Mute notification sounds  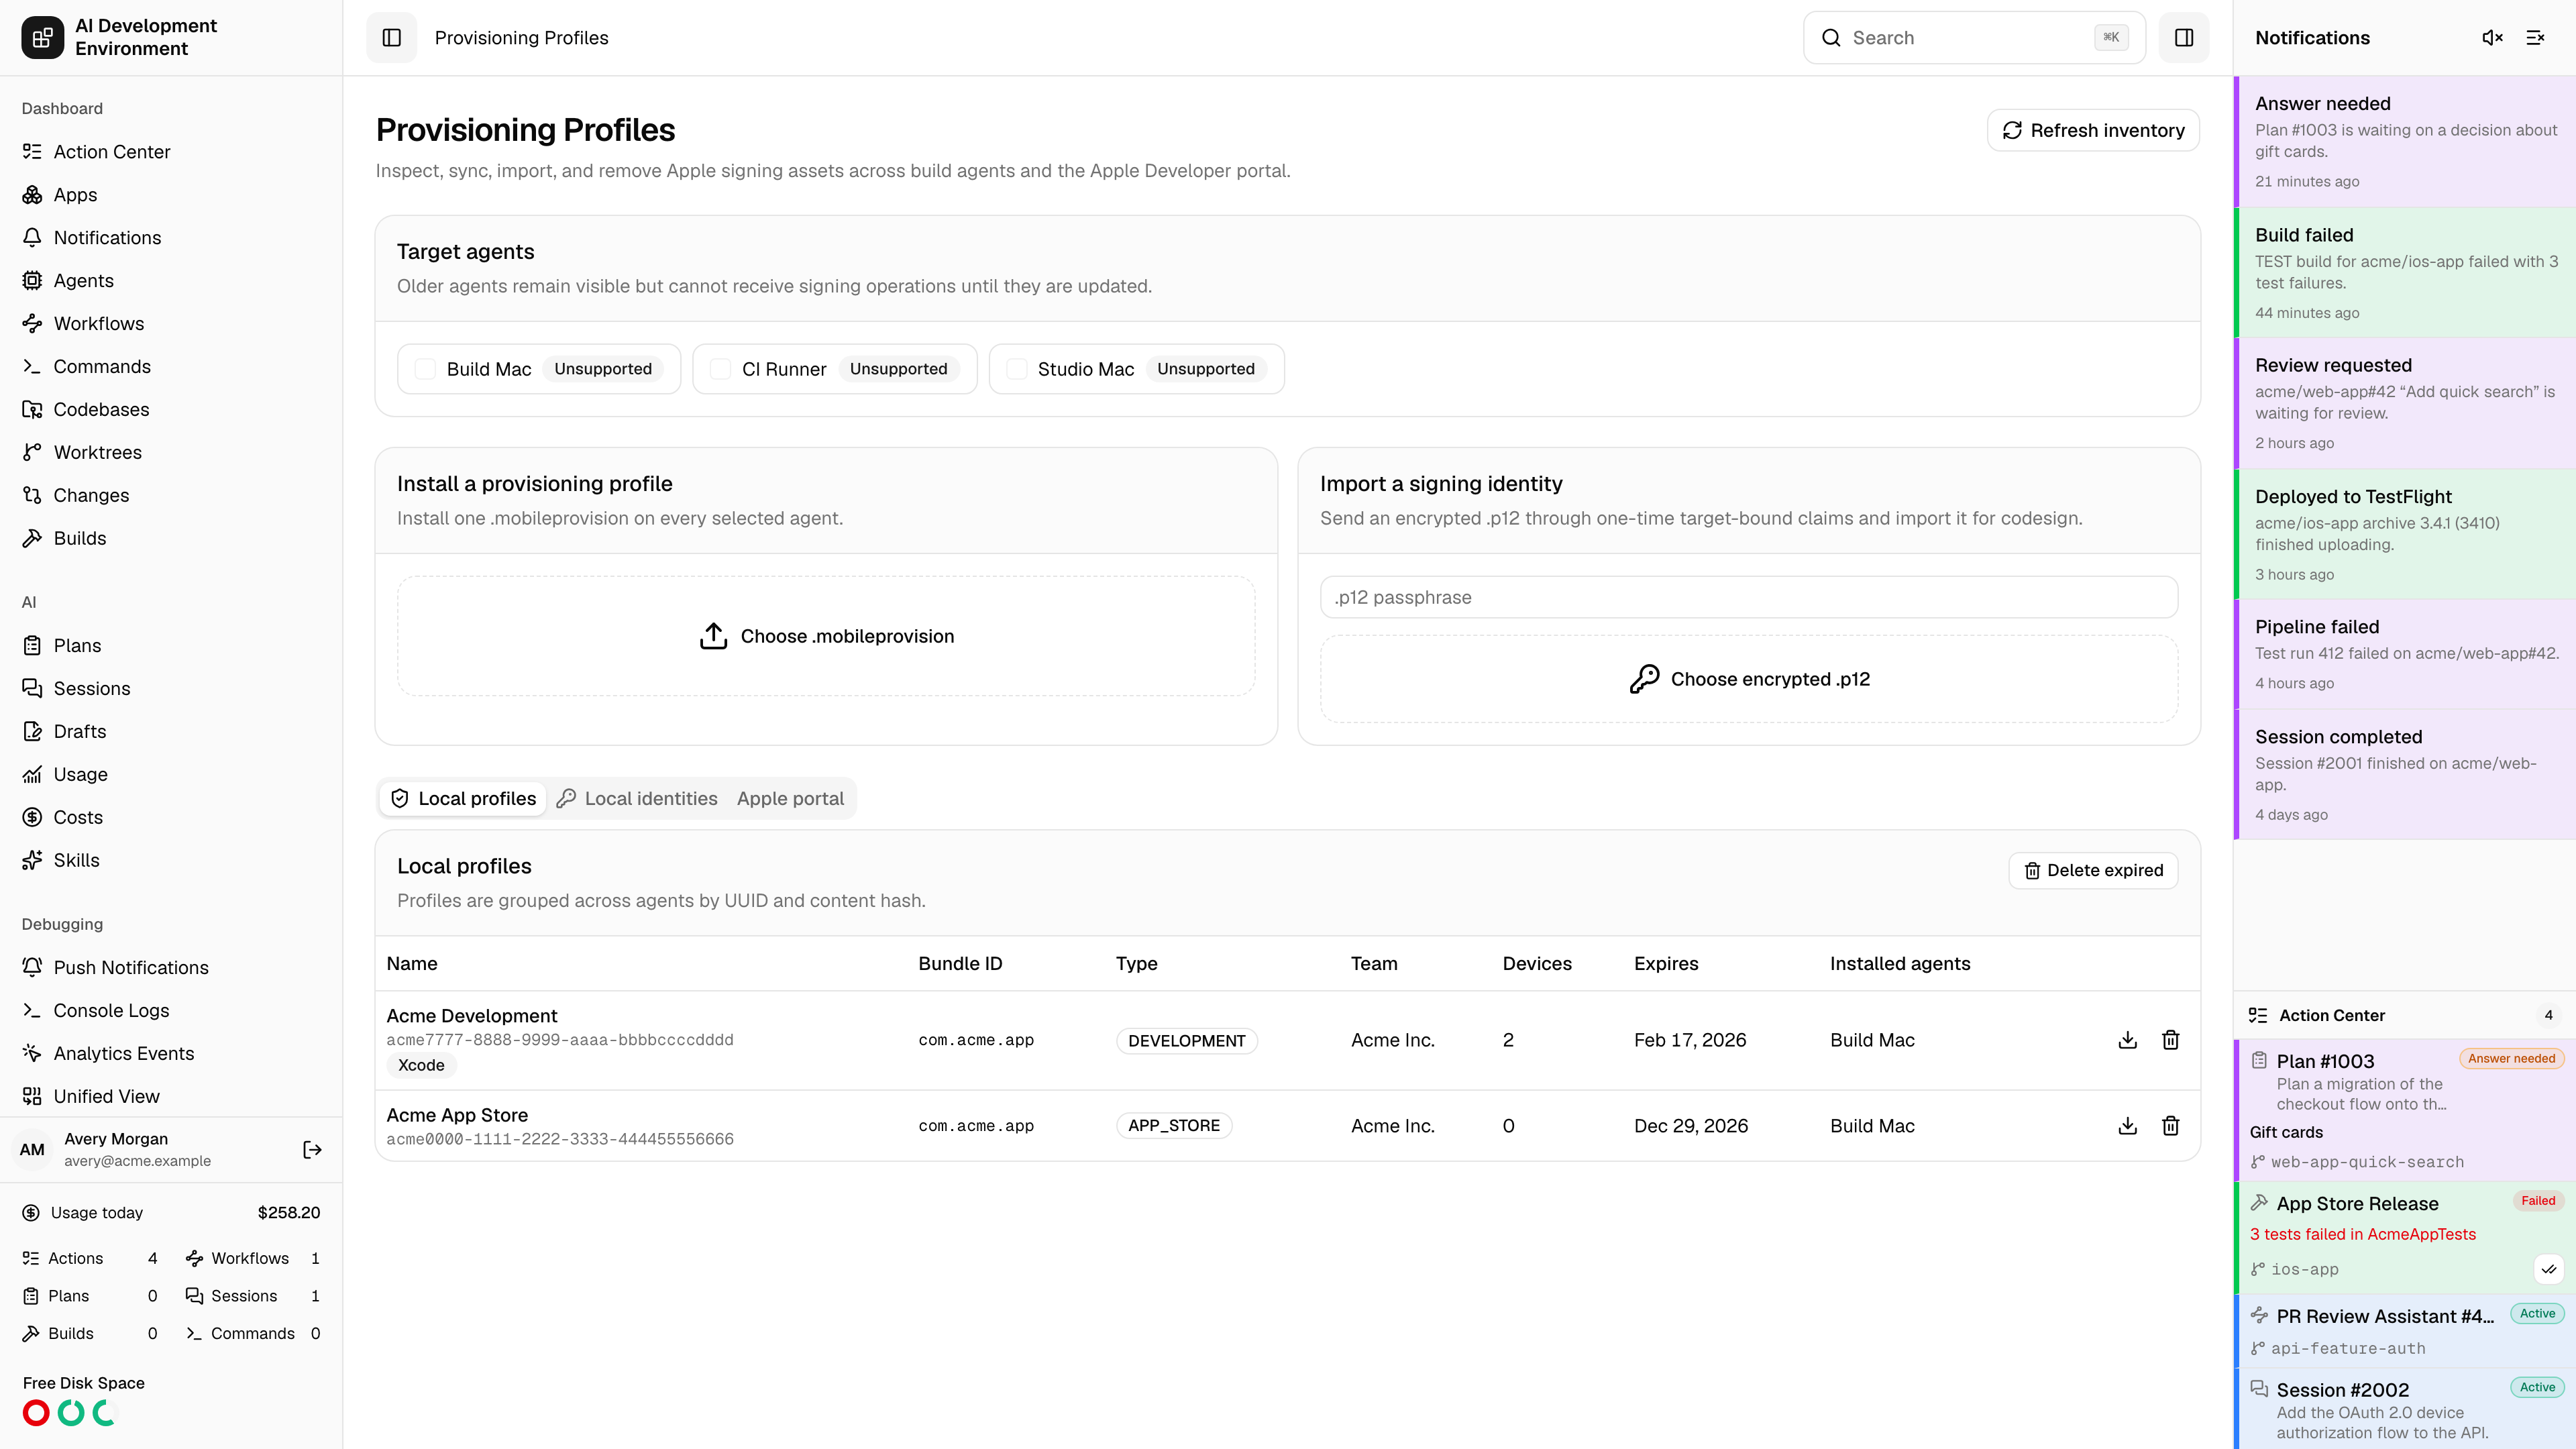(2492, 38)
